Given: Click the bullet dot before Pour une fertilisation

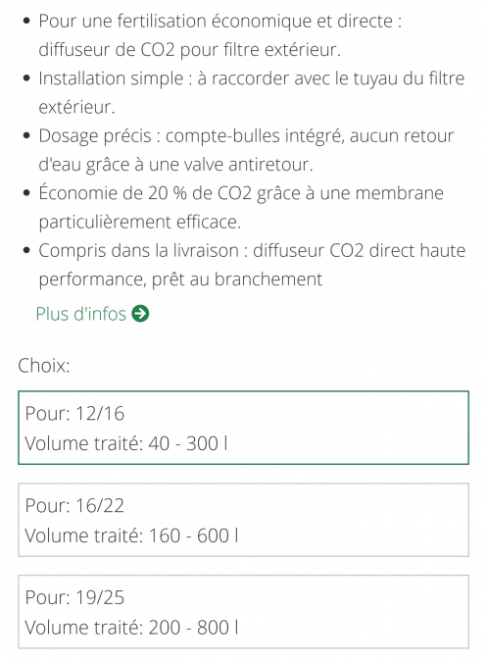Looking at the screenshot, I should click(27, 22).
